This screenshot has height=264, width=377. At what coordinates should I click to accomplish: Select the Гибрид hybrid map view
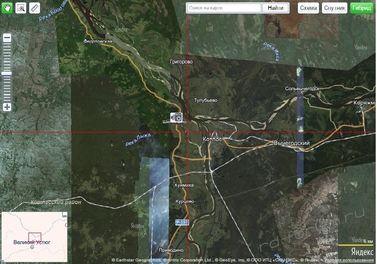pos(362,8)
